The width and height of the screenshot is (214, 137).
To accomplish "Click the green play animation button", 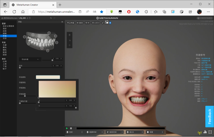I will click(67, 128).
